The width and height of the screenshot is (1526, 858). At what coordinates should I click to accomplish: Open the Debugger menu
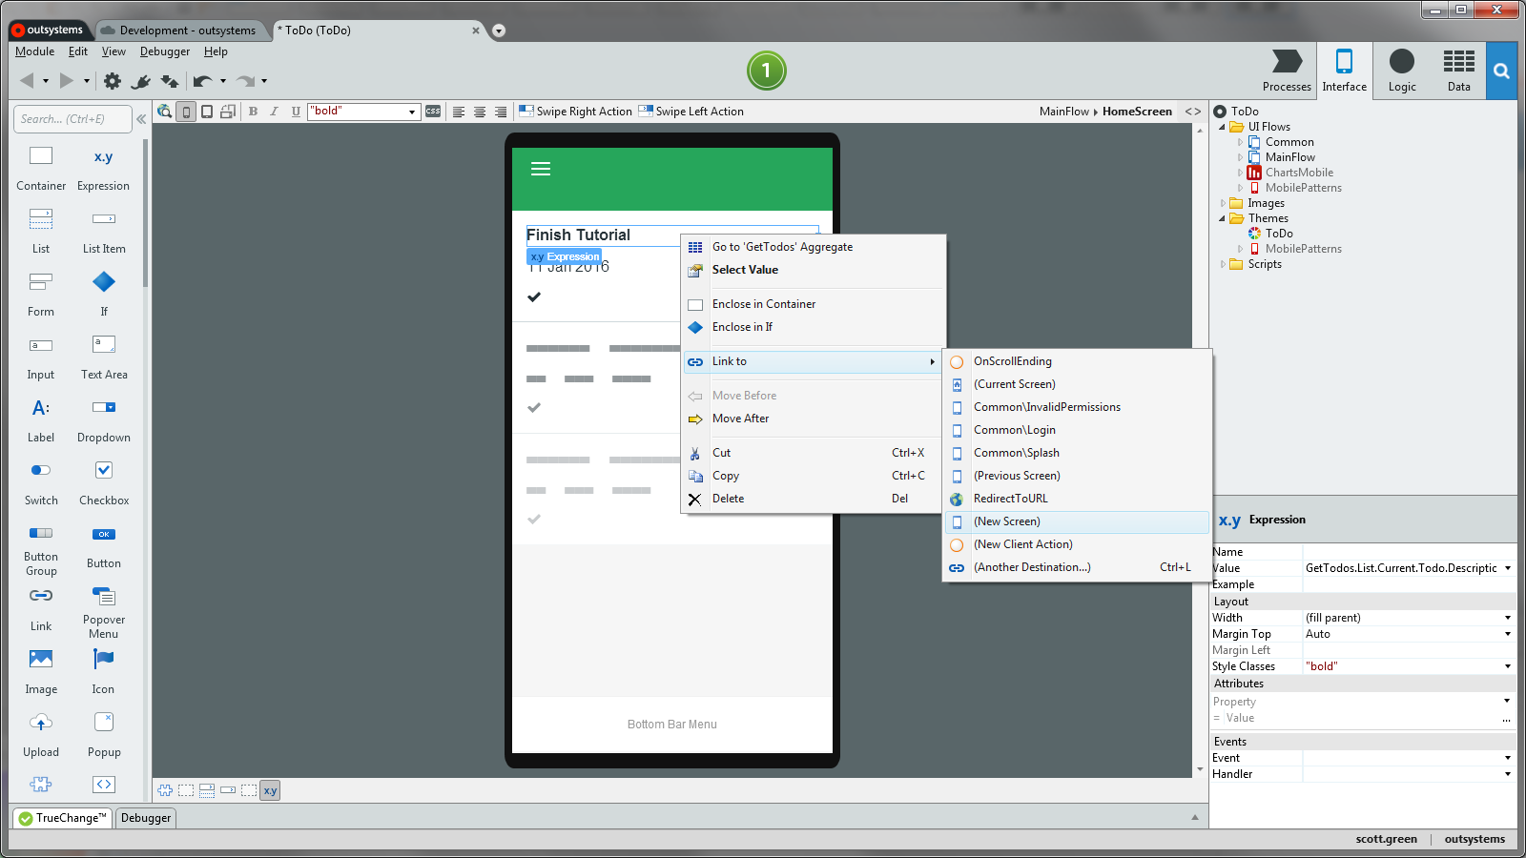pyautogui.click(x=164, y=51)
